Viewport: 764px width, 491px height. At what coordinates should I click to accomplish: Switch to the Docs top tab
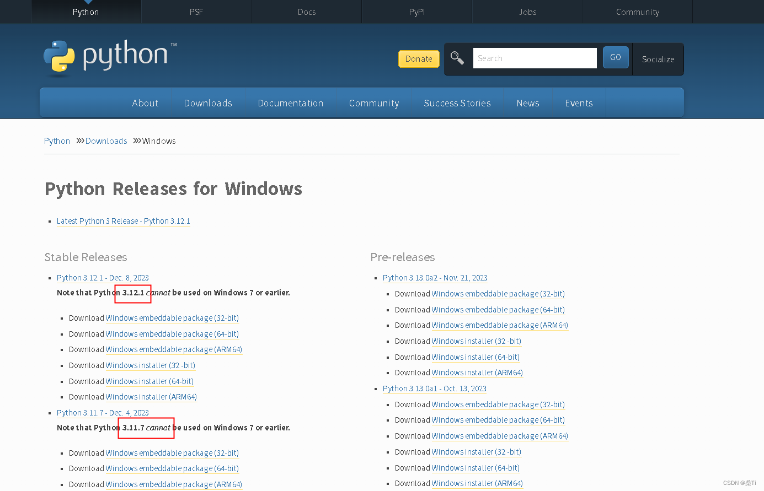point(307,12)
